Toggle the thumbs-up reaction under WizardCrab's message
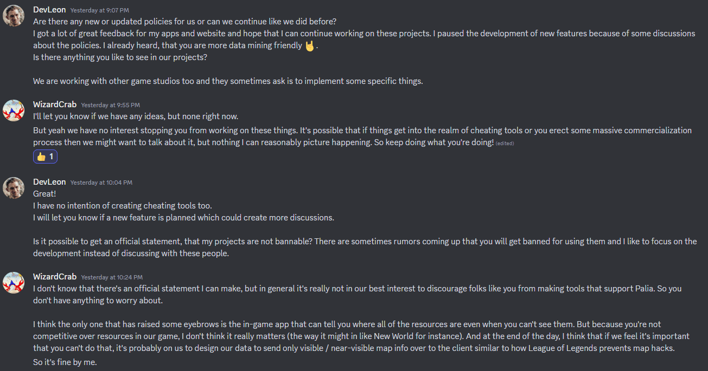 click(x=45, y=157)
